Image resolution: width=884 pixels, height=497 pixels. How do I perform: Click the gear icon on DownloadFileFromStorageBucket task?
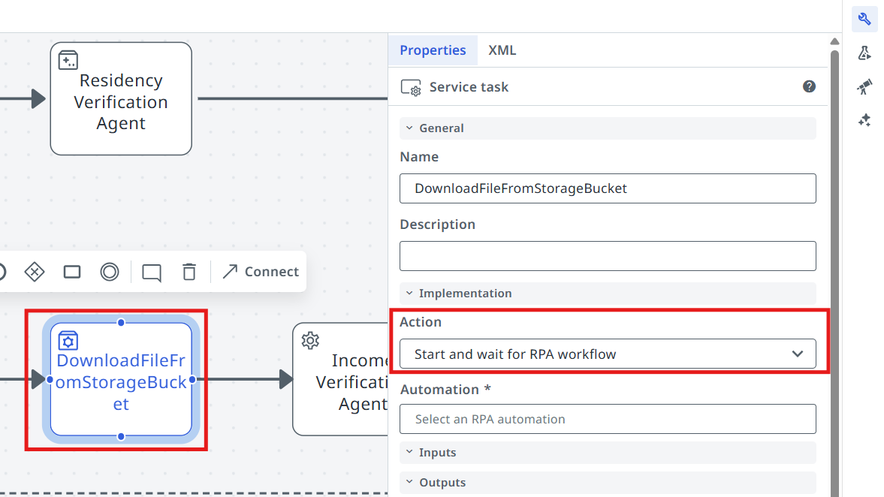pyautogui.click(x=68, y=341)
